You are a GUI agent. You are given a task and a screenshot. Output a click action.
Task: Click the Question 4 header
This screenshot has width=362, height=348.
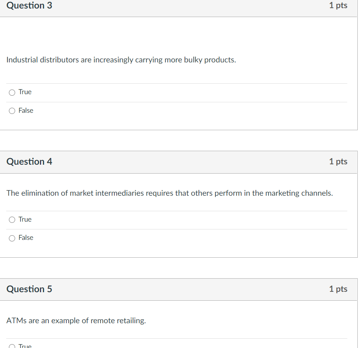pyautogui.click(x=29, y=162)
